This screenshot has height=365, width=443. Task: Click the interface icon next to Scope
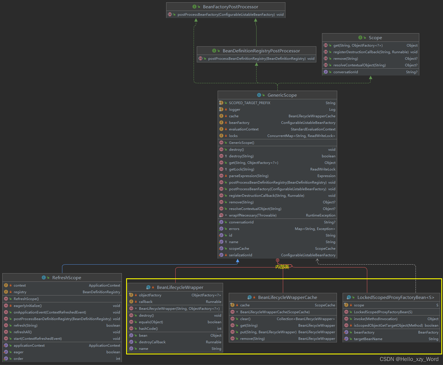click(360, 37)
